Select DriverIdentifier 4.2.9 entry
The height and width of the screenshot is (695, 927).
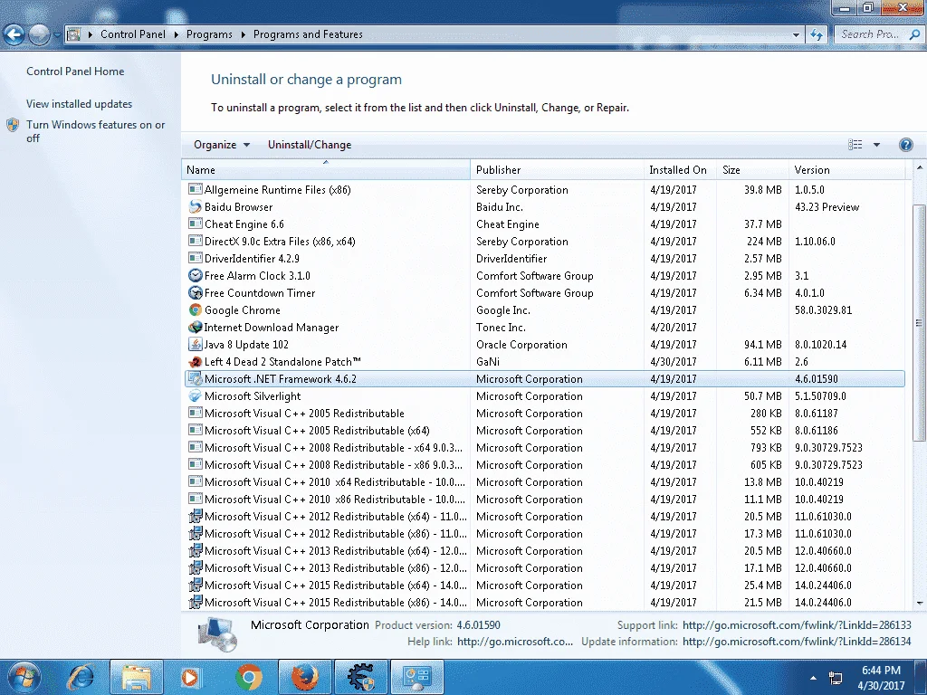pyautogui.click(x=544, y=258)
